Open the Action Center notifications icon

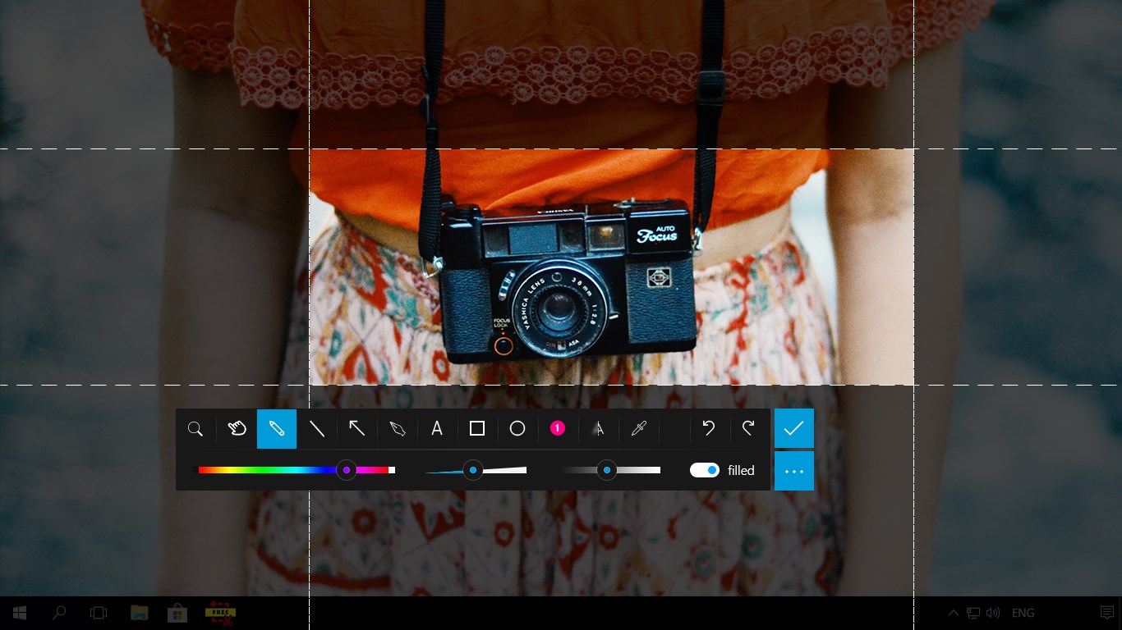click(x=1107, y=613)
